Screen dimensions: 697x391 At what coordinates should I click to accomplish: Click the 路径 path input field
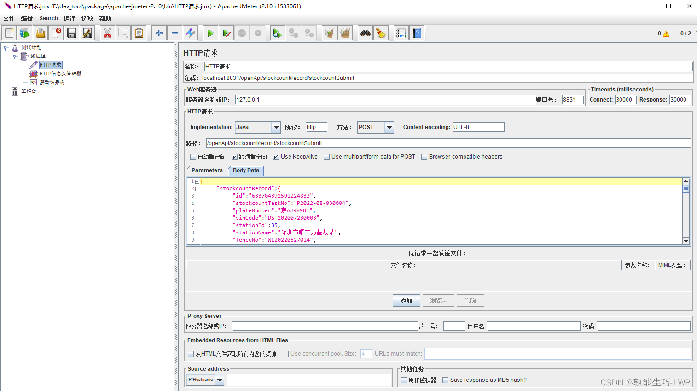(448, 143)
